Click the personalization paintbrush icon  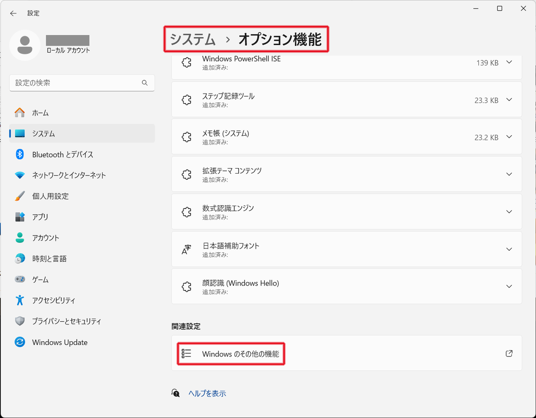pyautogui.click(x=20, y=196)
